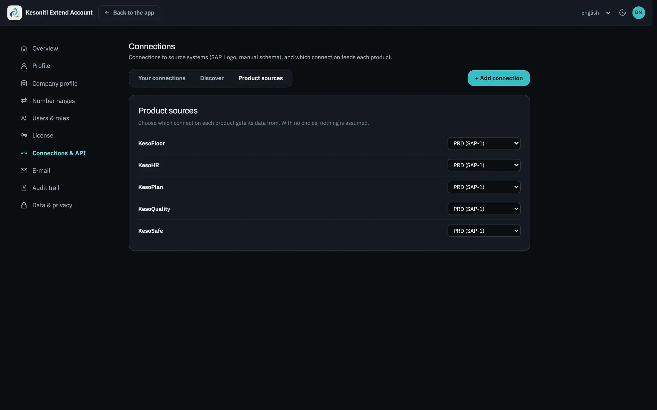The height and width of the screenshot is (410, 657).
Task: Select Connections & API in sidebar
Action: coord(59,153)
